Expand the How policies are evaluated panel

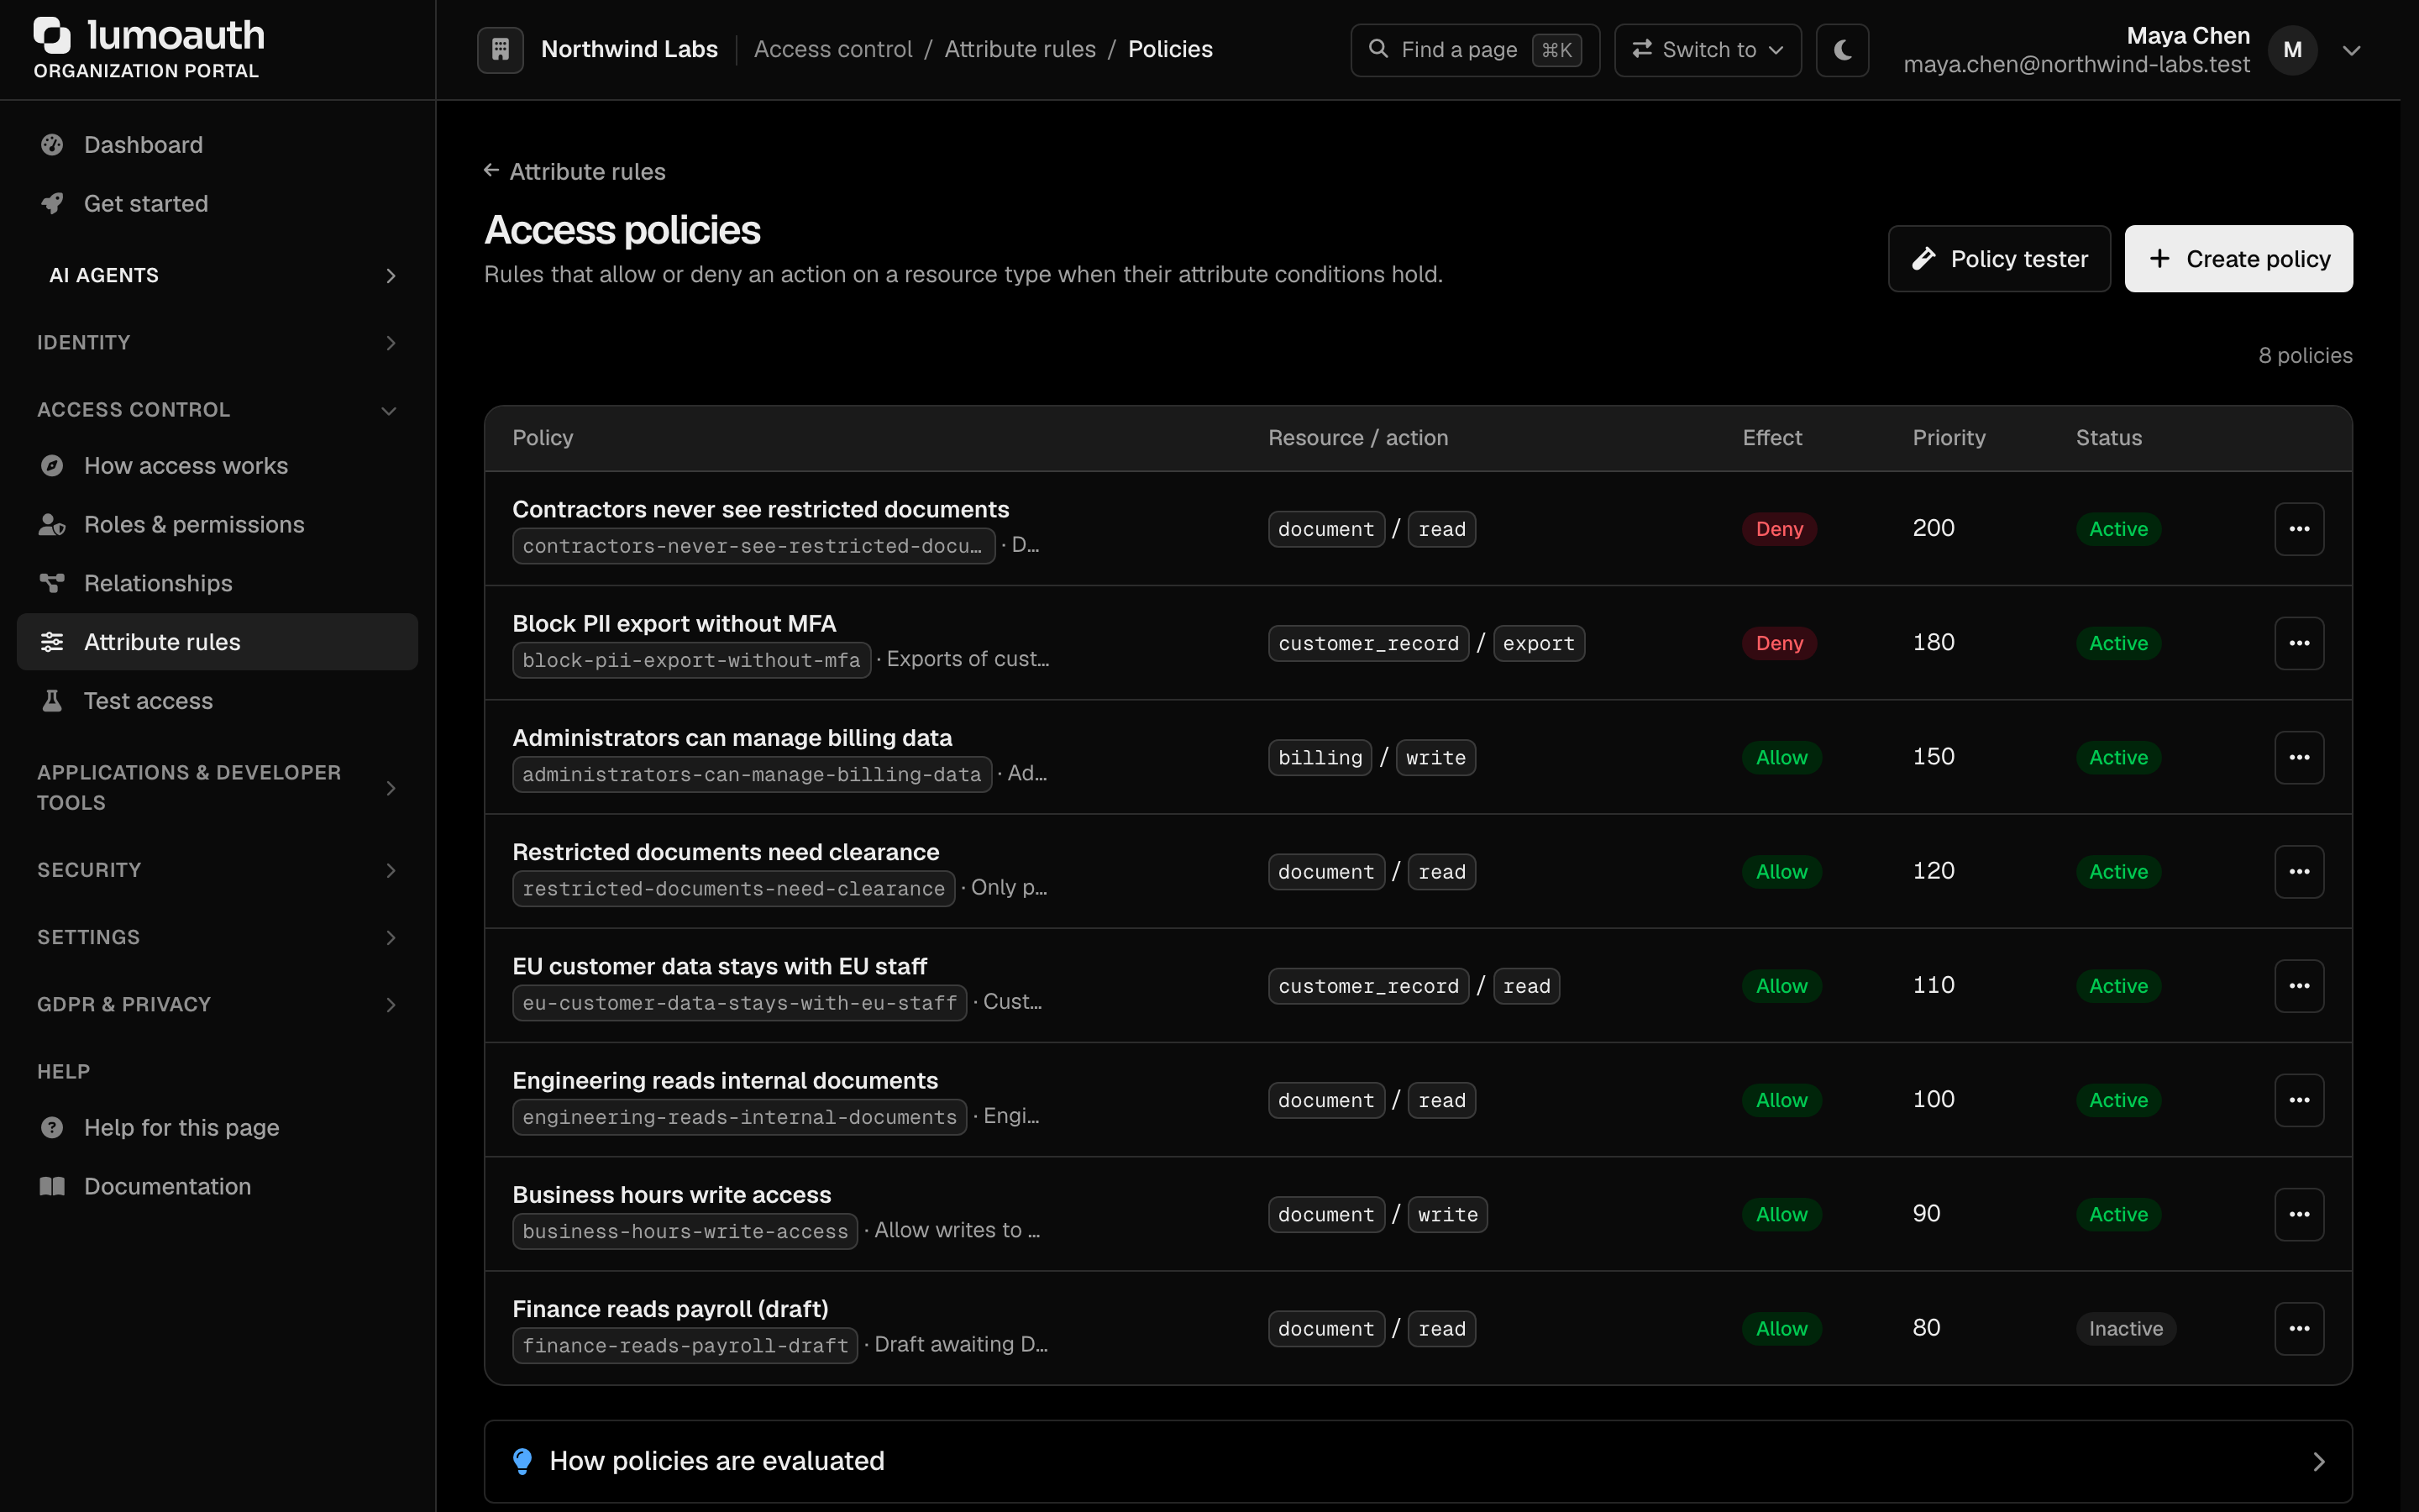(x=1418, y=1461)
